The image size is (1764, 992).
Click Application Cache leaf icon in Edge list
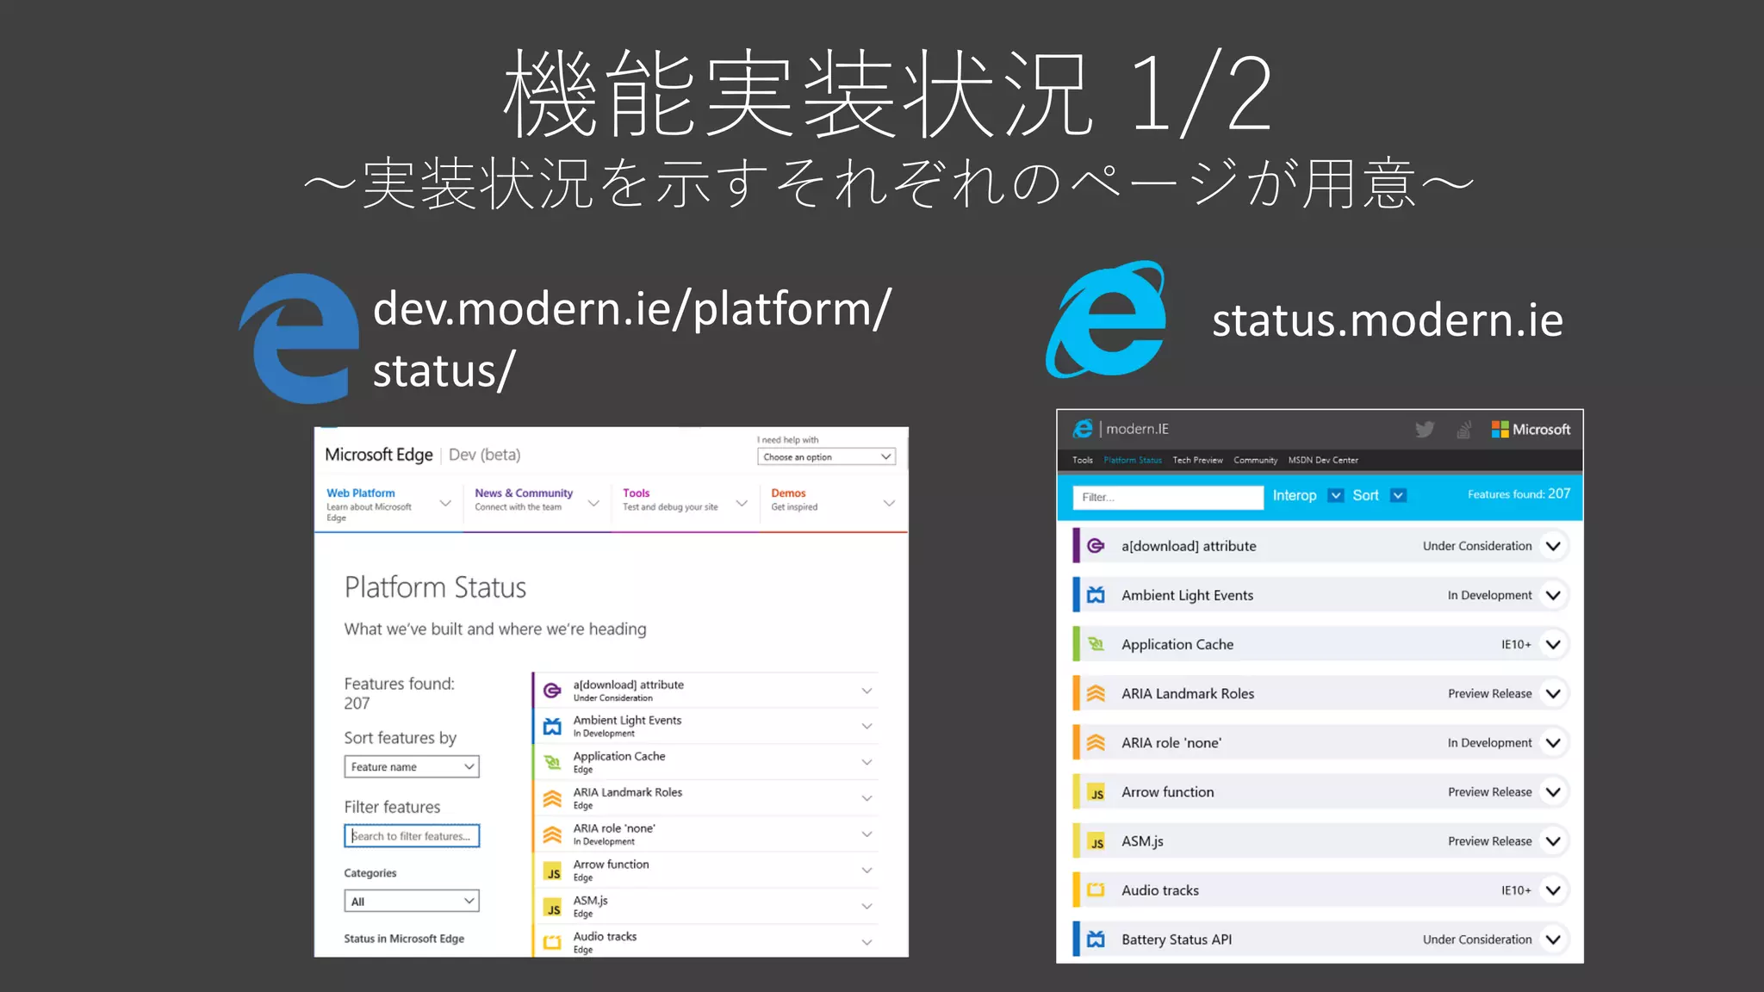(552, 763)
